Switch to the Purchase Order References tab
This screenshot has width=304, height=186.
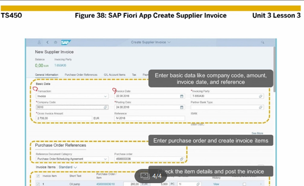point(81,75)
